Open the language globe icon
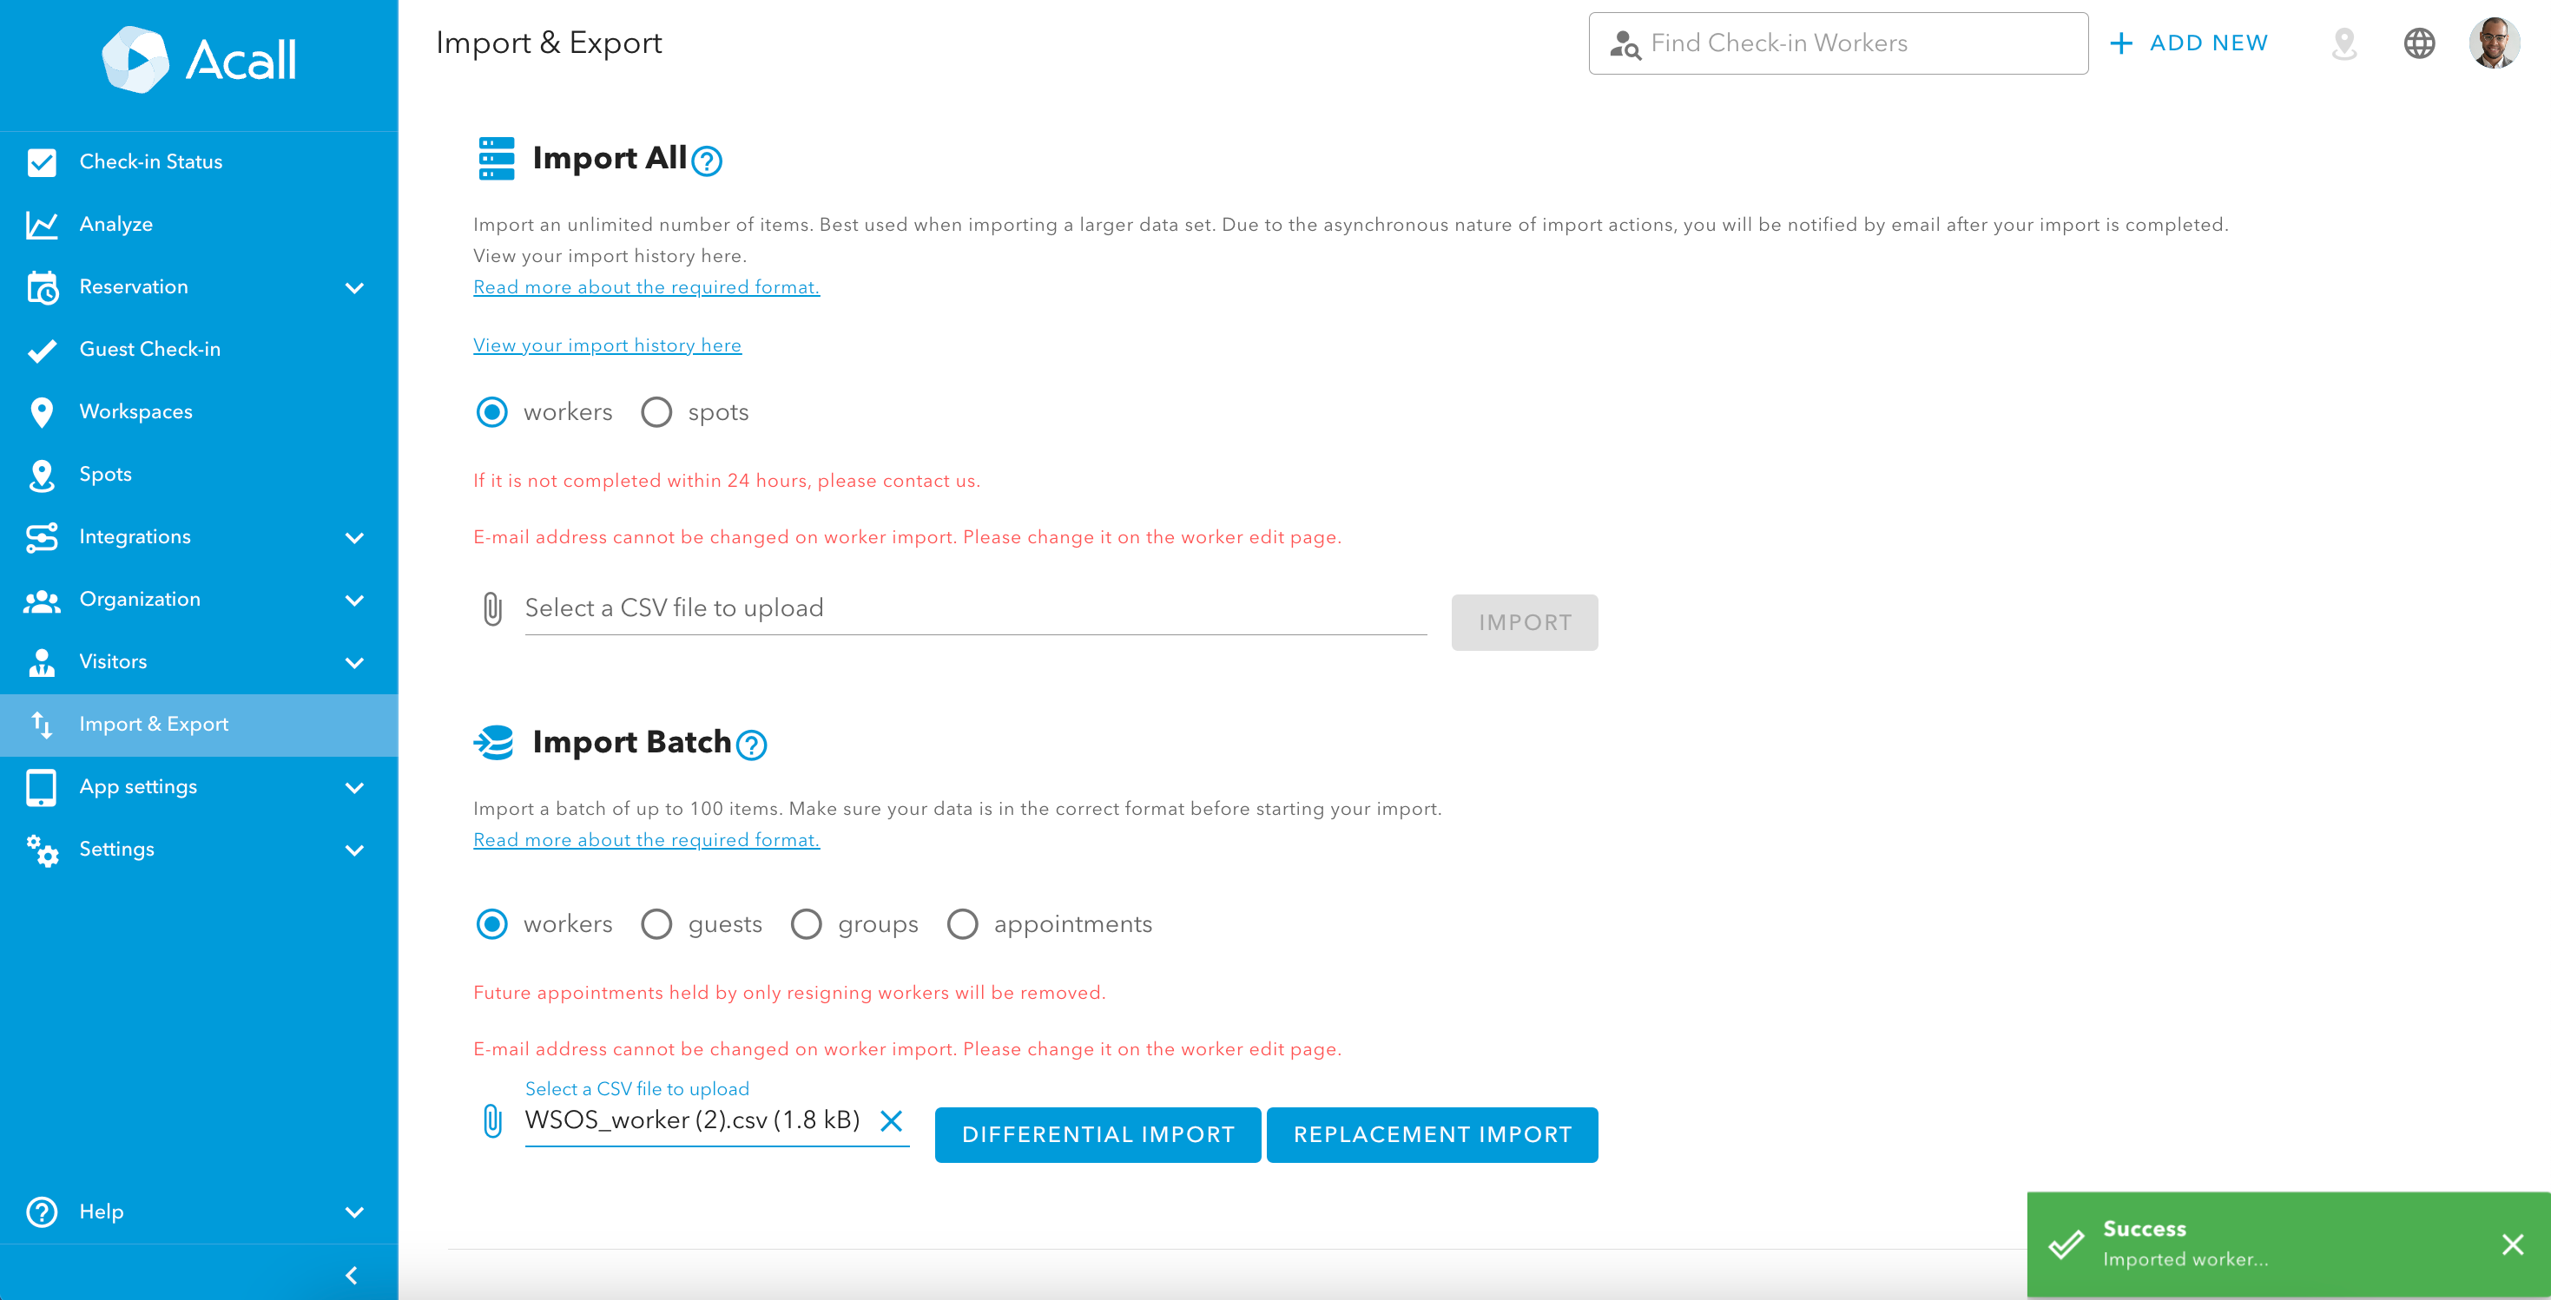 pyautogui.click(x=2418, y=43)
